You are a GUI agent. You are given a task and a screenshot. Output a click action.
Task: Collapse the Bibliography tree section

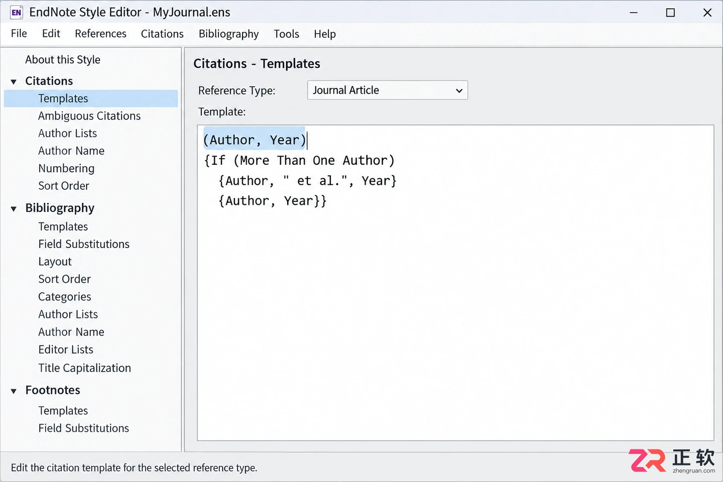pyautogui.click(x=14, y=208)
